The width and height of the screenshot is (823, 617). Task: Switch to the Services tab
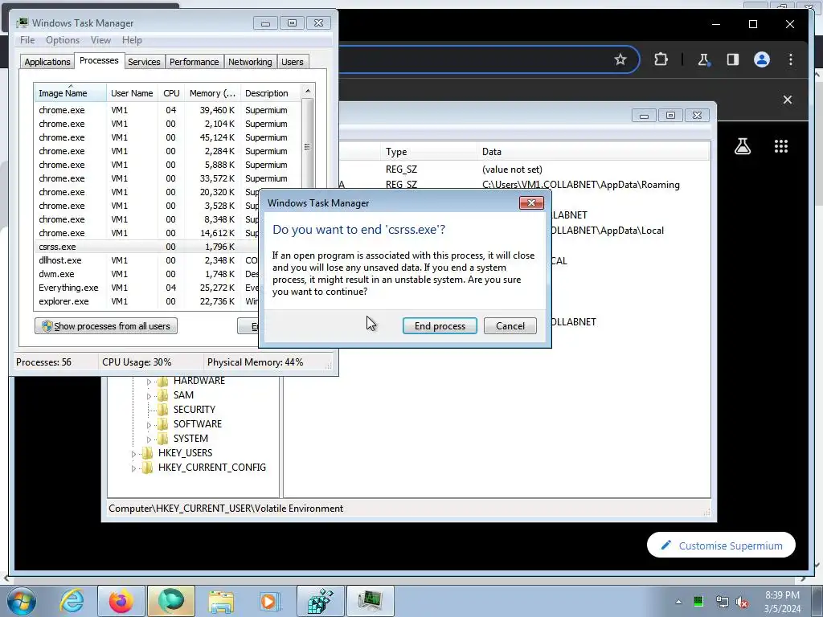(144, 61)
